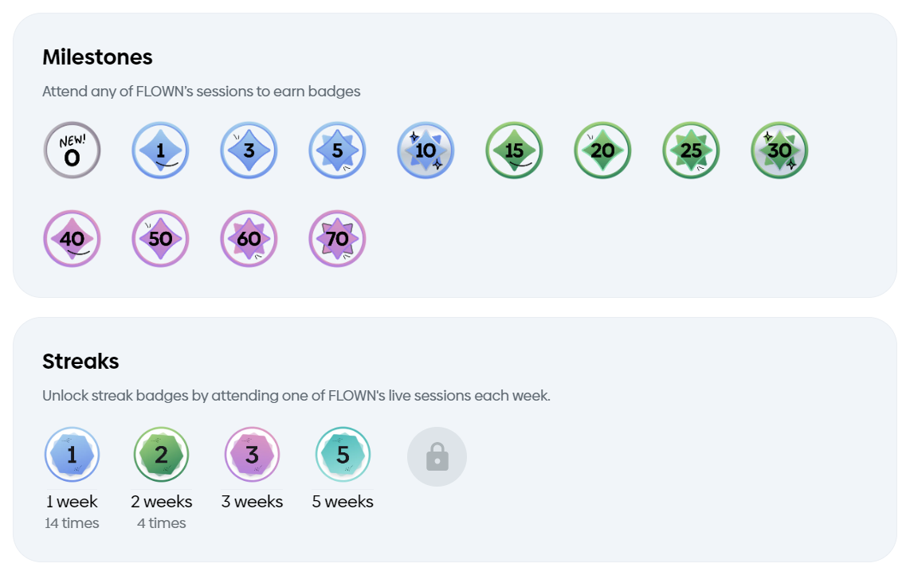Click the pink 3 weeks streak badge
906x579 pixels.
point(252,454)
